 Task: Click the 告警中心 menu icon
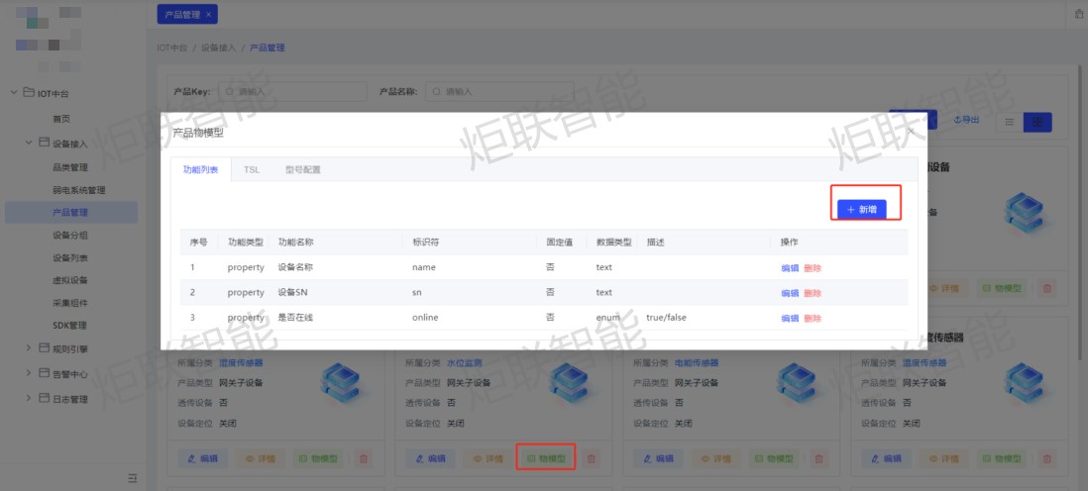(44, 373)
